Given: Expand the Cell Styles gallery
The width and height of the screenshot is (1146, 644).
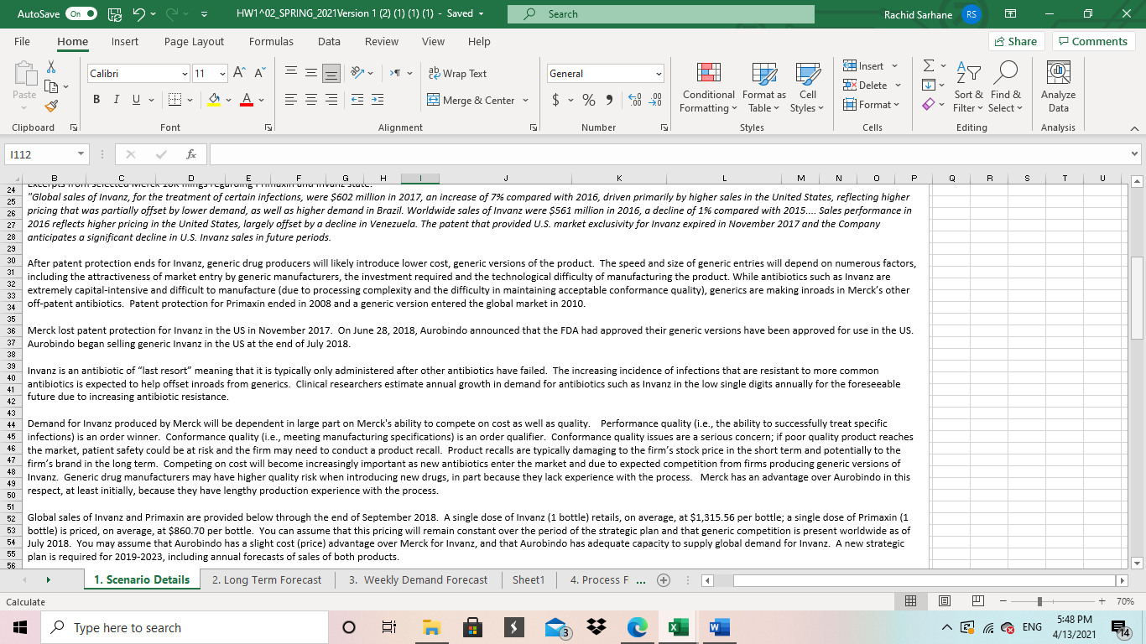Looking at the screenshot, I should pos(807,87).
